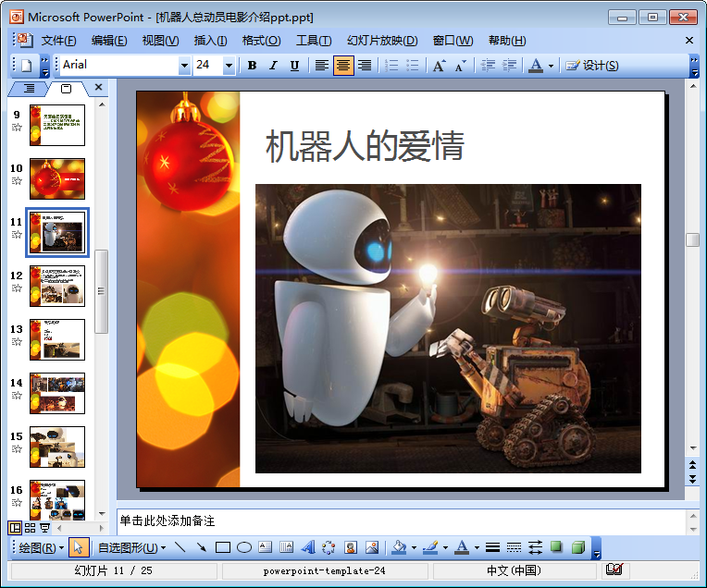Select the Line drawing tool

pos(180,548)
